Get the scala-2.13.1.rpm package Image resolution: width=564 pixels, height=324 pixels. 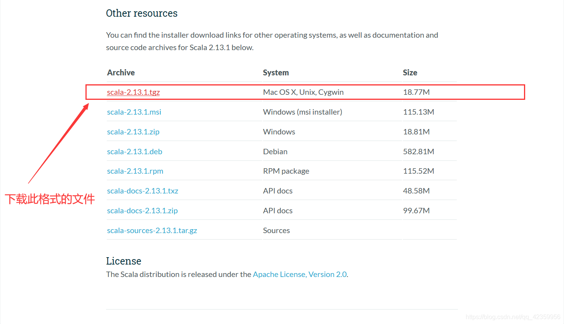(135, 171)
